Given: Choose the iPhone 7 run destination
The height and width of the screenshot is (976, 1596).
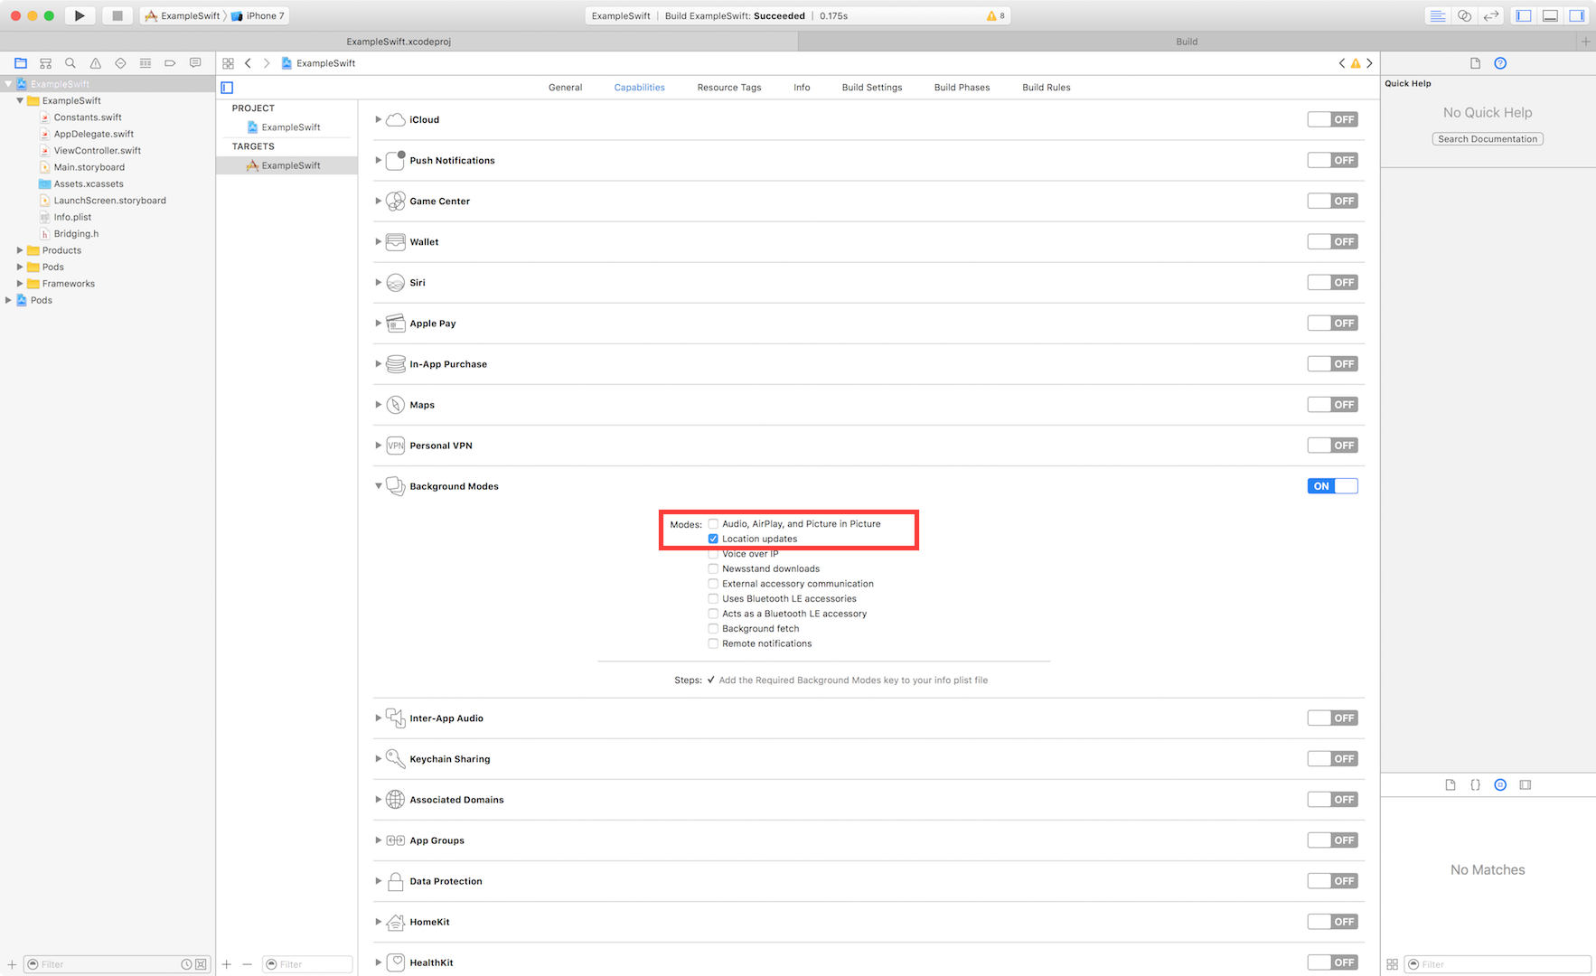Looking at the screenshot, I should [258, 15].
